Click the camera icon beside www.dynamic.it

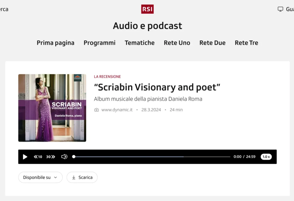tap(96, 110)
